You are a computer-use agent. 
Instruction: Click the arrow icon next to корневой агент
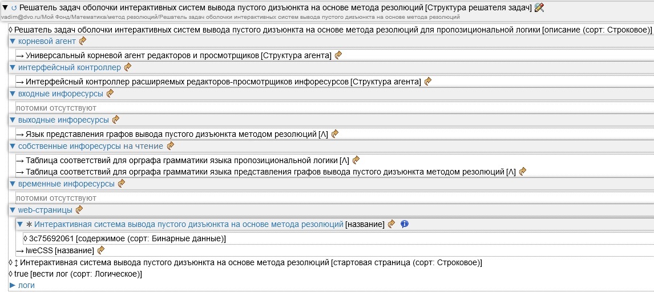83,41
